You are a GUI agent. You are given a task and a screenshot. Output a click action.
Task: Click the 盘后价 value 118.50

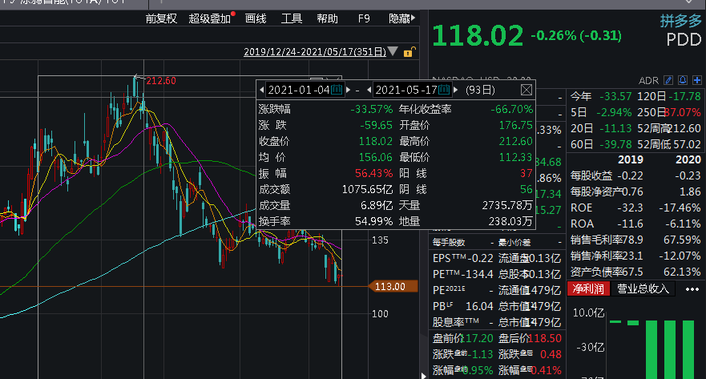pos(545,338)
